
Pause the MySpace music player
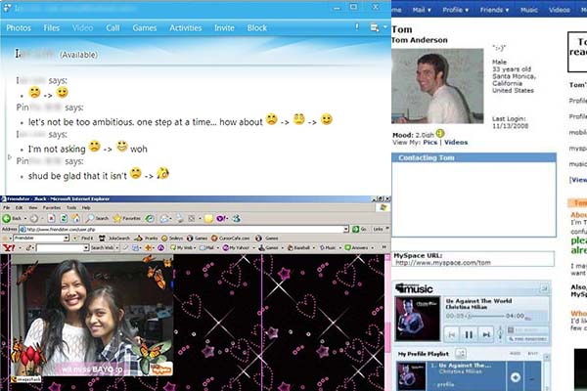[x=469, y=334]
